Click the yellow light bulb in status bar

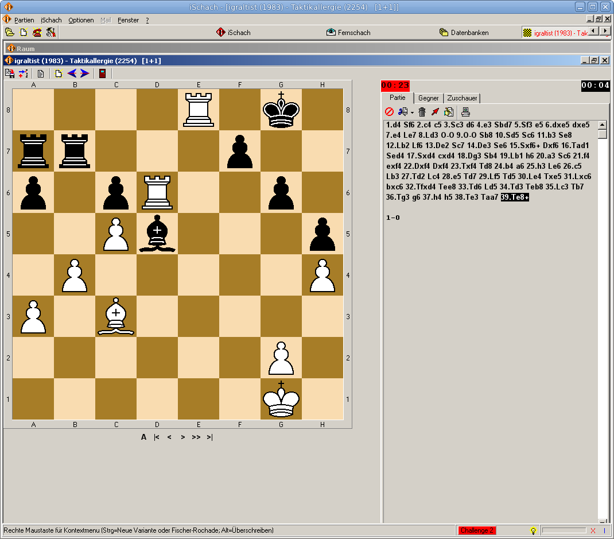(x=533, y=531)
